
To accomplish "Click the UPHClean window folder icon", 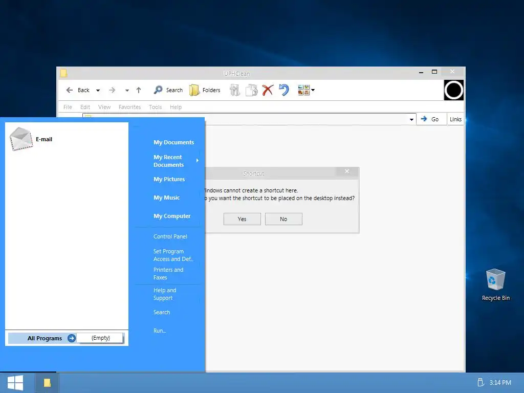I will (x=64, y=73).
